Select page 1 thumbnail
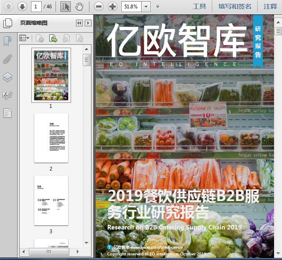This screenshot has height=260, width=282. (51, 75)
